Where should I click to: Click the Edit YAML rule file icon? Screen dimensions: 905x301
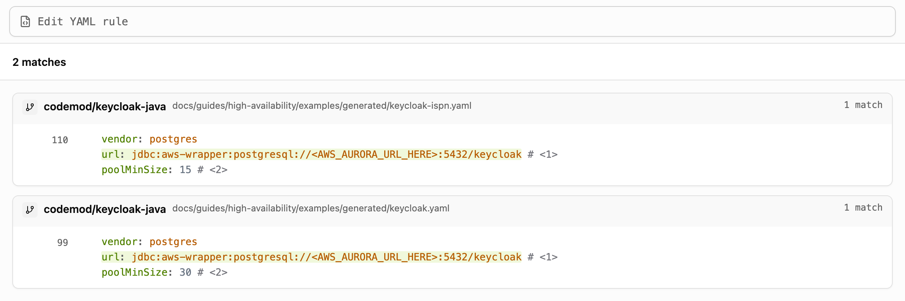[x=25, y=21]
